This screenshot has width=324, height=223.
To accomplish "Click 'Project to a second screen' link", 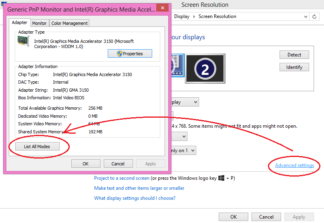I will 122,178.
